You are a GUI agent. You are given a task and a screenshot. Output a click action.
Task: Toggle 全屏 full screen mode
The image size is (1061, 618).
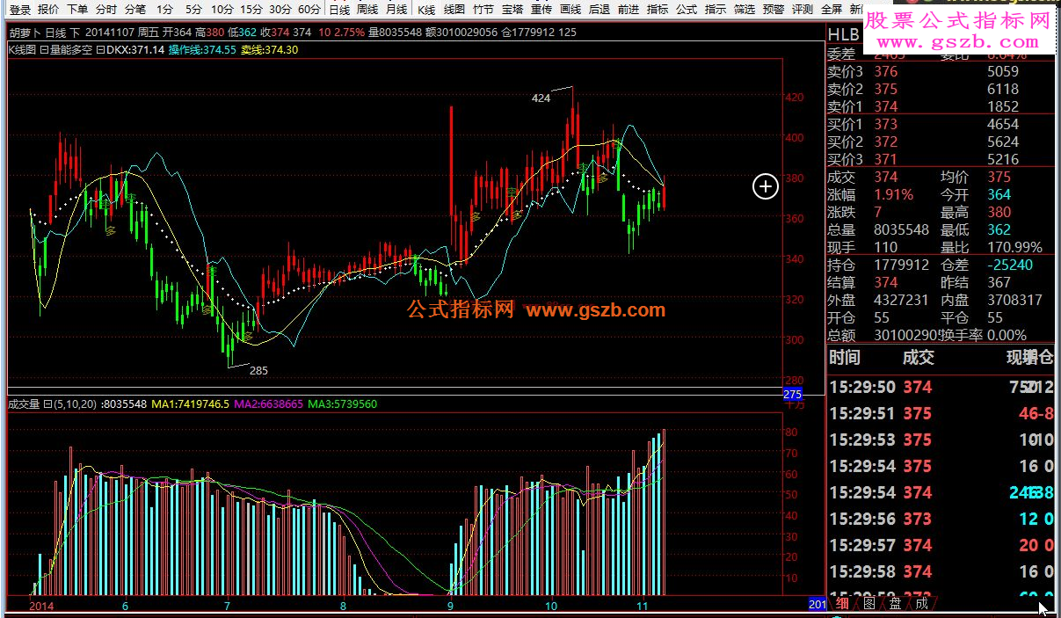tap(832, 10)
